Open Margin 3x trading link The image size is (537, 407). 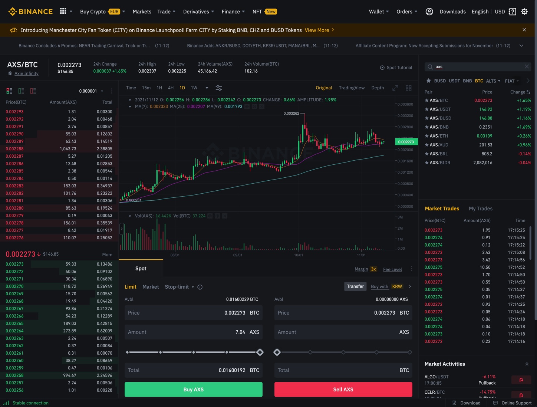[366, 269]
